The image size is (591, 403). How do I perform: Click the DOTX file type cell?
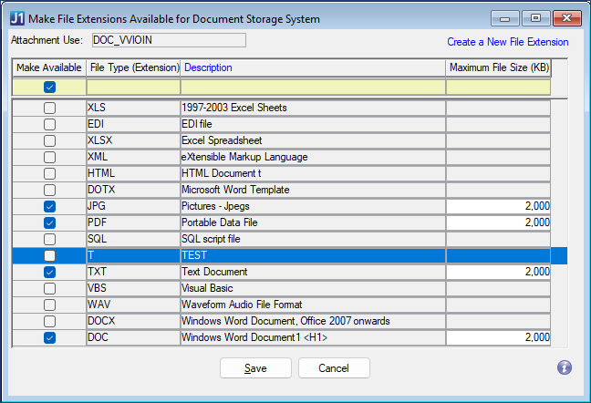(x=133, y=190)
